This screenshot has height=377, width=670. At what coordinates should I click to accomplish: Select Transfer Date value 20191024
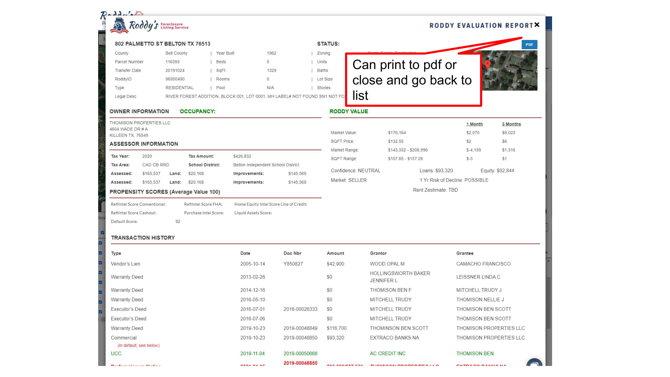(x=175, y=71)
